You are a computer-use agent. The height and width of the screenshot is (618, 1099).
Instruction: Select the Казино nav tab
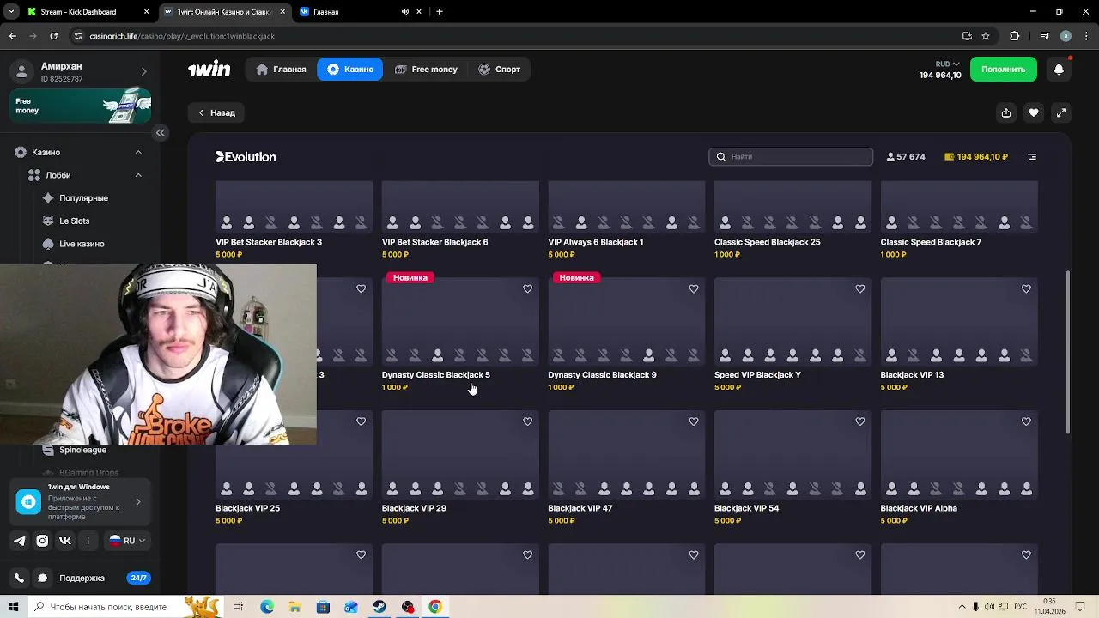tap(350, 70)
